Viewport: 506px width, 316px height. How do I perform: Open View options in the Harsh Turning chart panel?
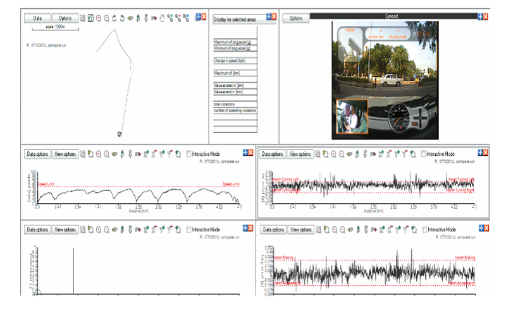pos(300,154)
